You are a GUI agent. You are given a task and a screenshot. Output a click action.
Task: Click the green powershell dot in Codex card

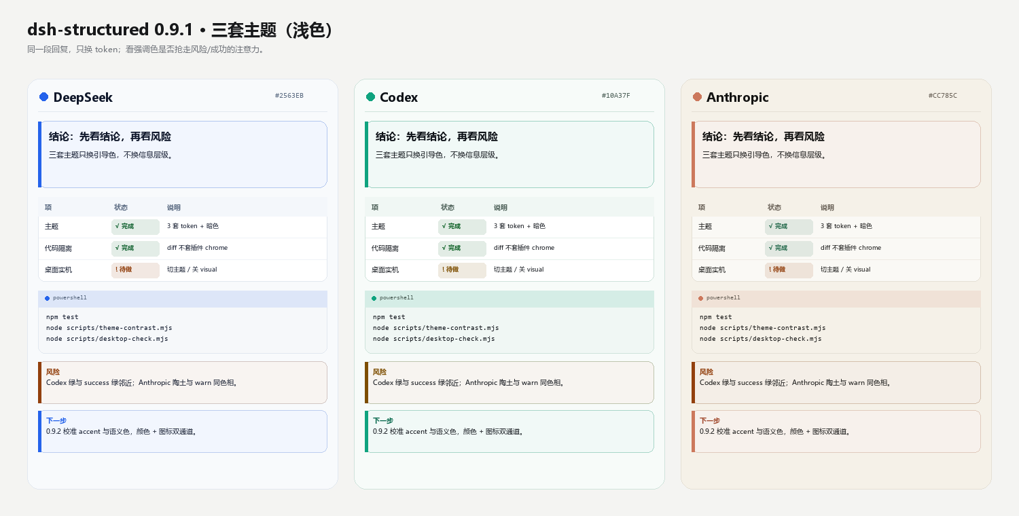coord(374,298)
